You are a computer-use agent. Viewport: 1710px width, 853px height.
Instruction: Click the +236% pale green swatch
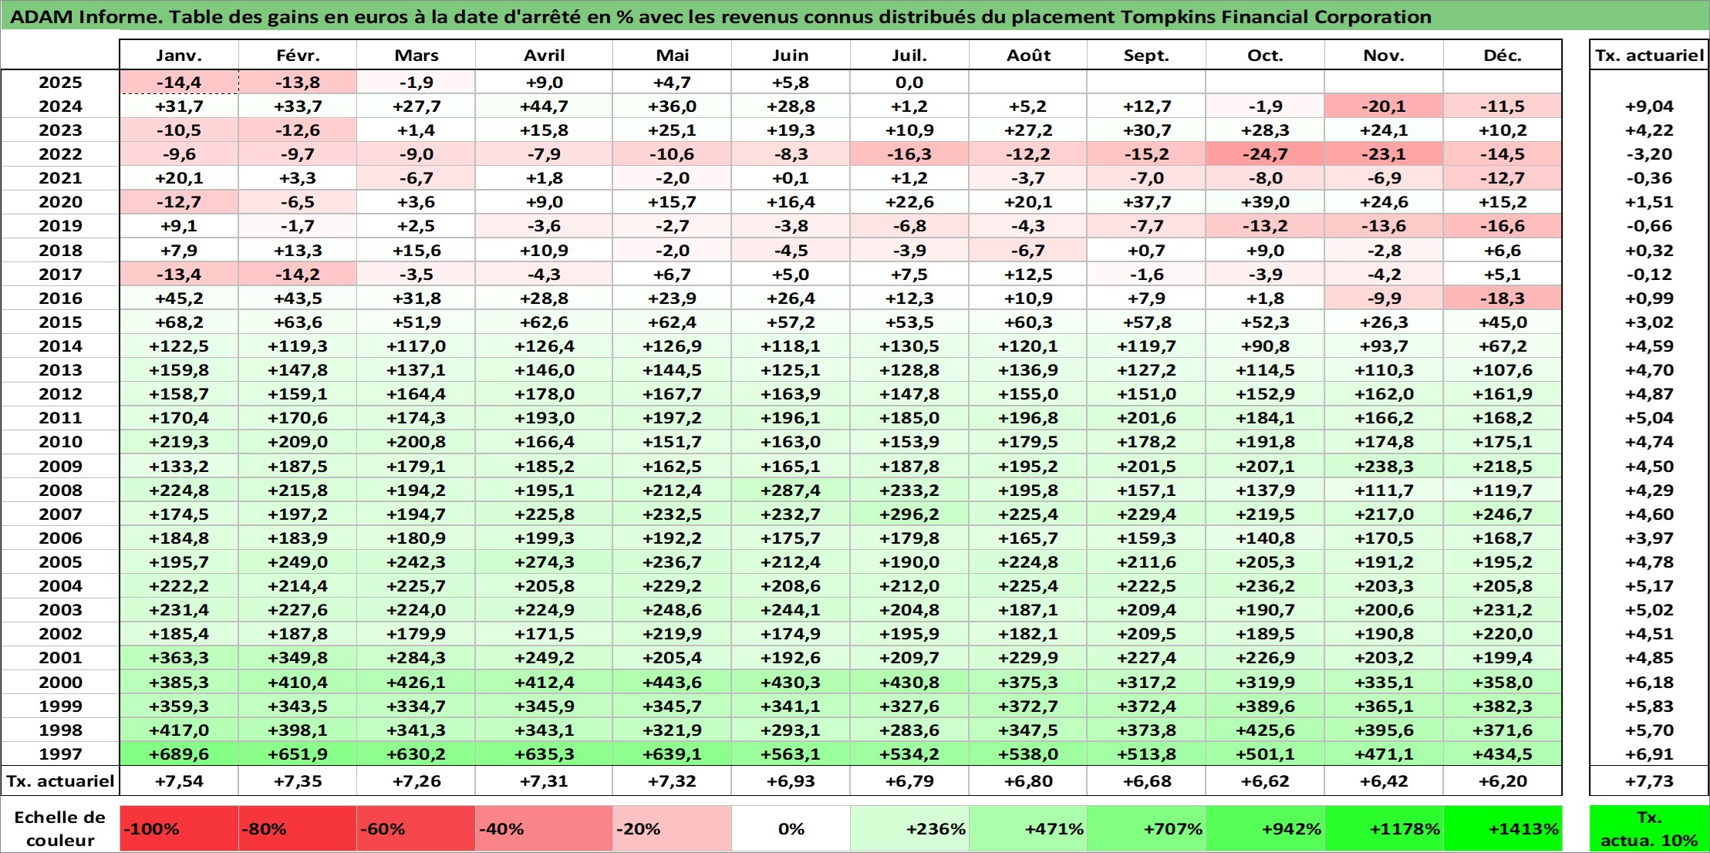909,828
